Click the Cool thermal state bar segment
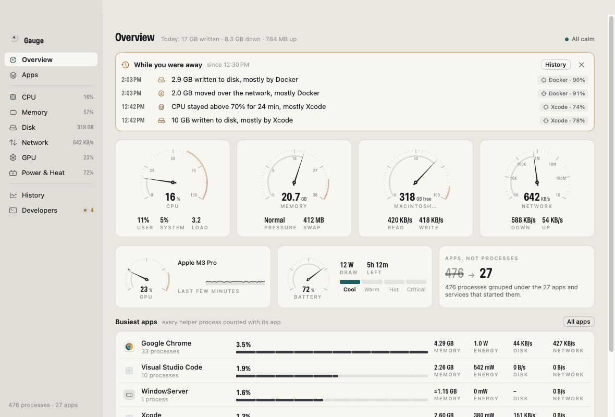Screen dimensions: 615x417 coord(350,282)
